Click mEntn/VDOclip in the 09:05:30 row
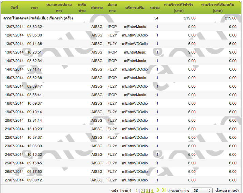 [135, 35]
